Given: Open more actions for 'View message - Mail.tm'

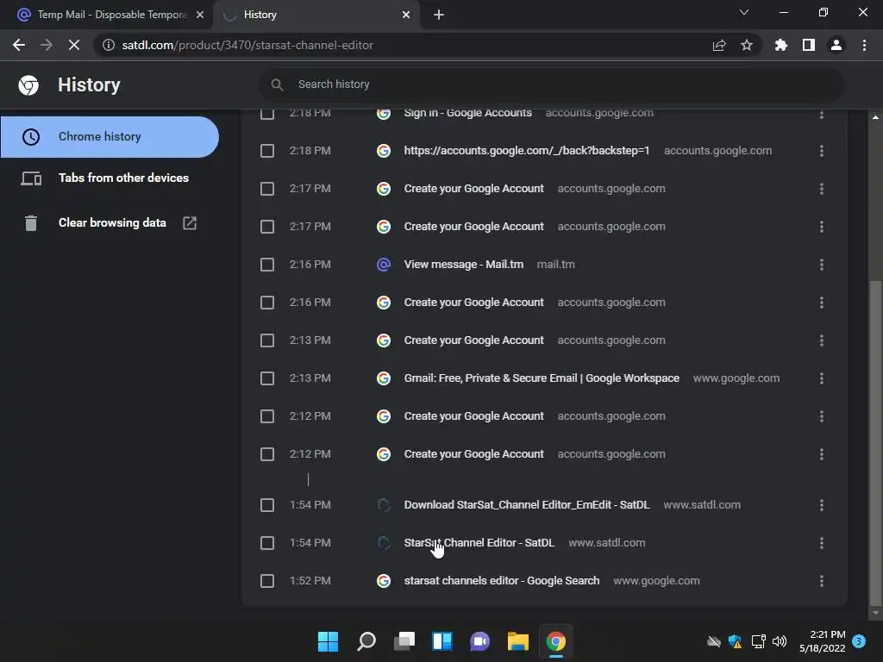Looking at the screenshot, I should (x=822, y=265).
